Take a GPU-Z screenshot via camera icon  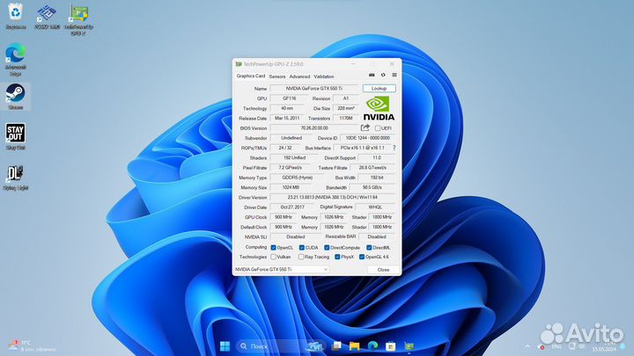click(372, 75)
